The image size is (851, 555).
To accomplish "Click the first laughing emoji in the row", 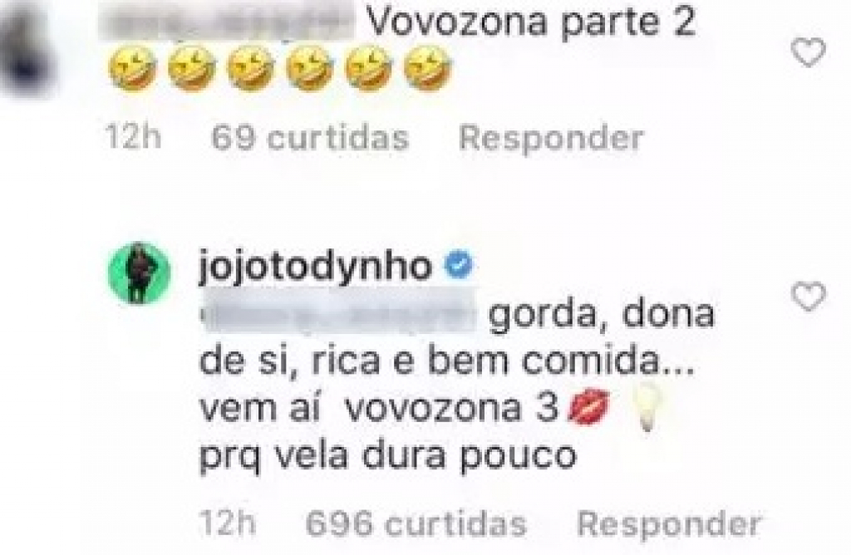I will [133, 69].
